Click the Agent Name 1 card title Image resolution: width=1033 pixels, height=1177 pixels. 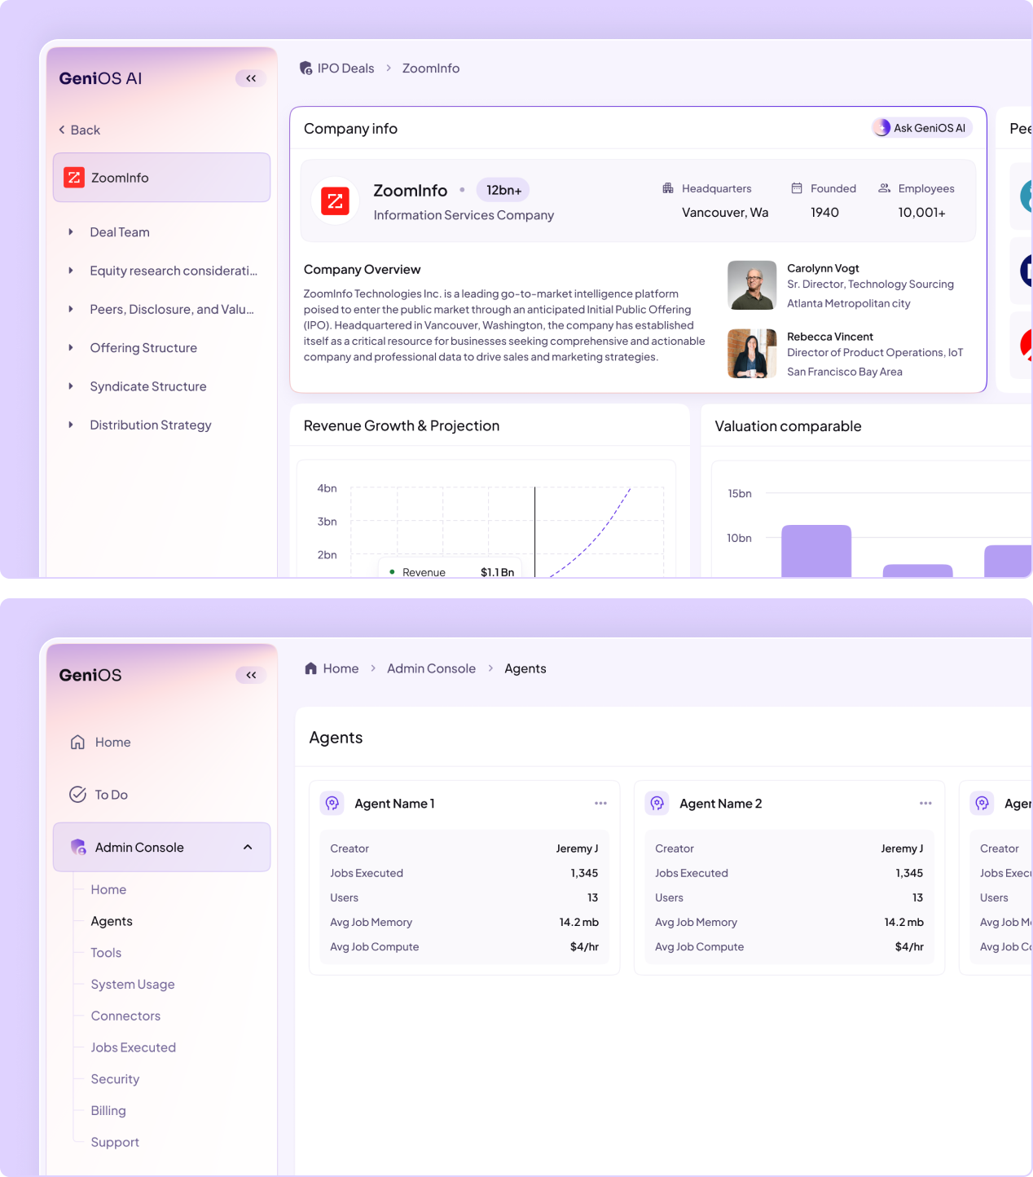point(394,804)
